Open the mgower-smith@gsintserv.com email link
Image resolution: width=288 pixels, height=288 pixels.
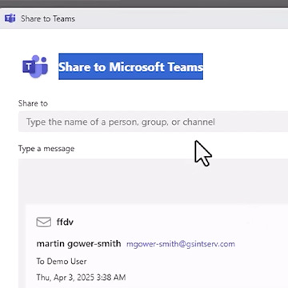point(181,244)
